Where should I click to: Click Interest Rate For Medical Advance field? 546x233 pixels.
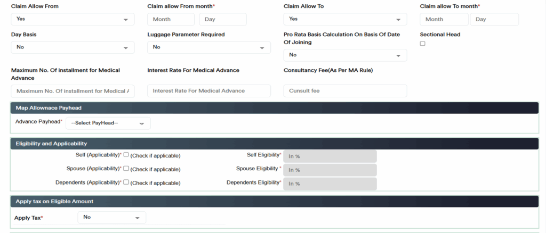[x=208, y=91]
